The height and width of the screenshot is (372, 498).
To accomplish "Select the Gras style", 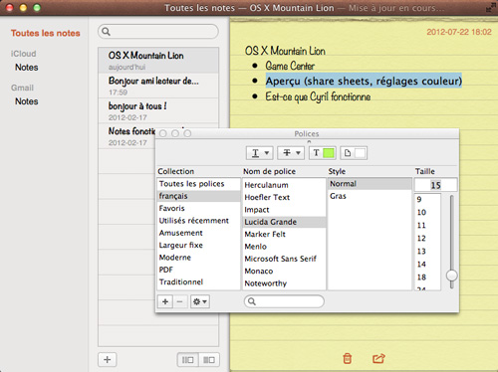I will pyautogui.click(x=370, y=196).
